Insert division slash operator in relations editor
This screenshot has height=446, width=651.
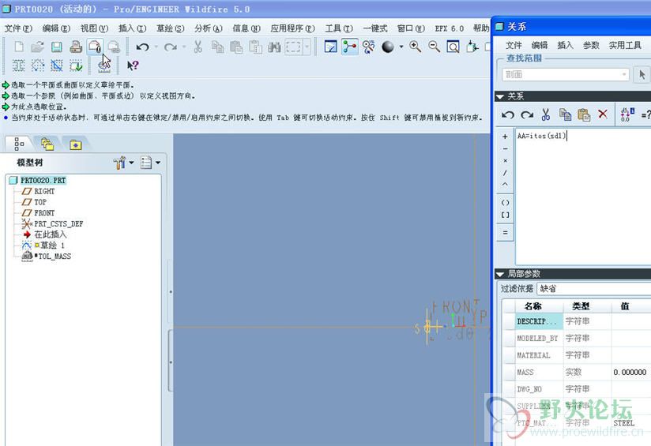click(x=505, y=173)
